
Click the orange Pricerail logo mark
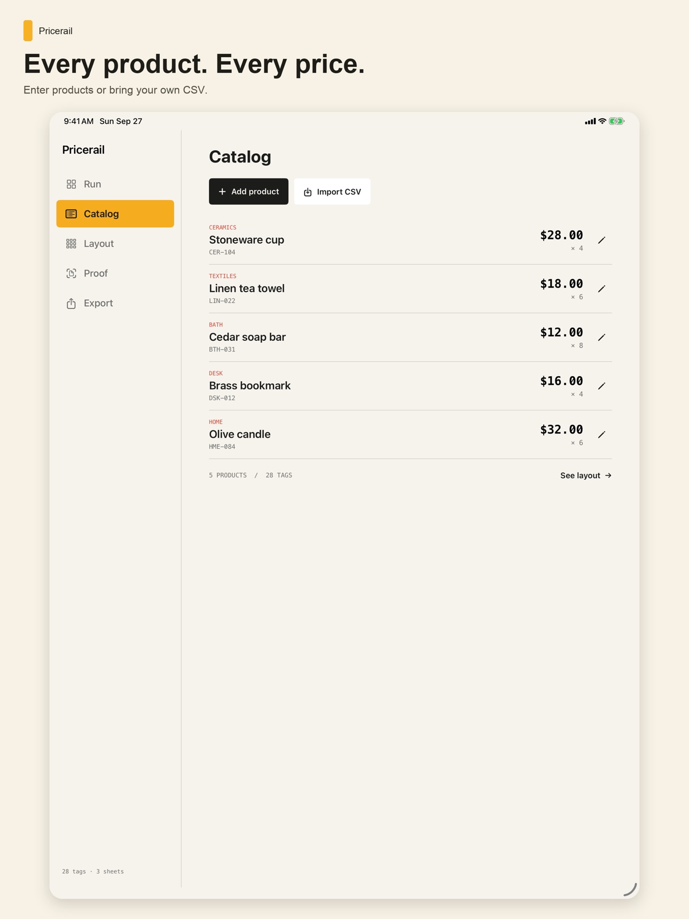point(28,31)
